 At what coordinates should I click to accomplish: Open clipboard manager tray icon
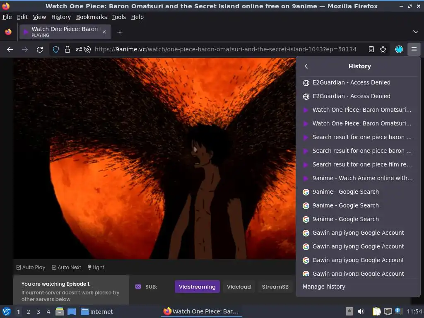(x=376, y=311)
